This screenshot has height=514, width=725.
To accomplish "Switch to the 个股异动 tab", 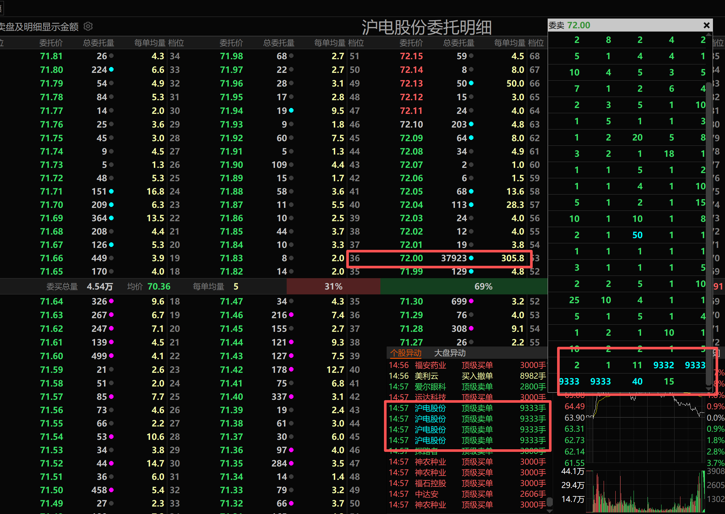I will click(405, 353).
